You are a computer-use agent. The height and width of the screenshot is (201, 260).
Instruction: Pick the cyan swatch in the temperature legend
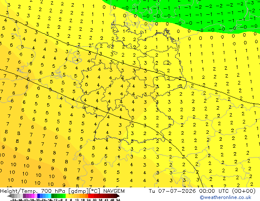click(x=50, y=196)
